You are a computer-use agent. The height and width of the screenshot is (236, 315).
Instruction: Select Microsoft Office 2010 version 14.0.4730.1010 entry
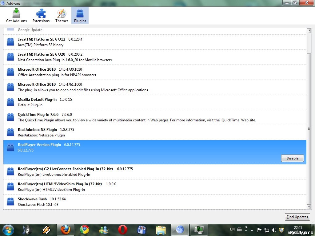155,72
